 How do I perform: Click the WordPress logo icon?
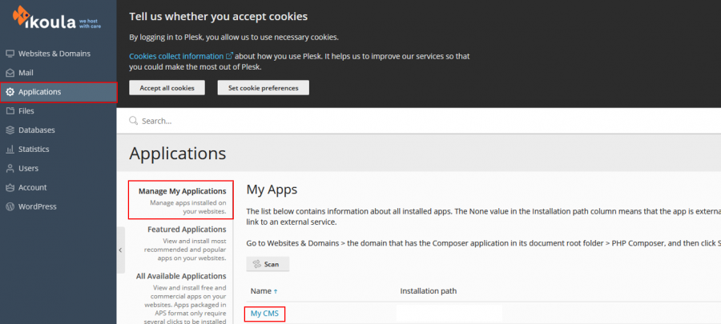[x=10, y=206]
